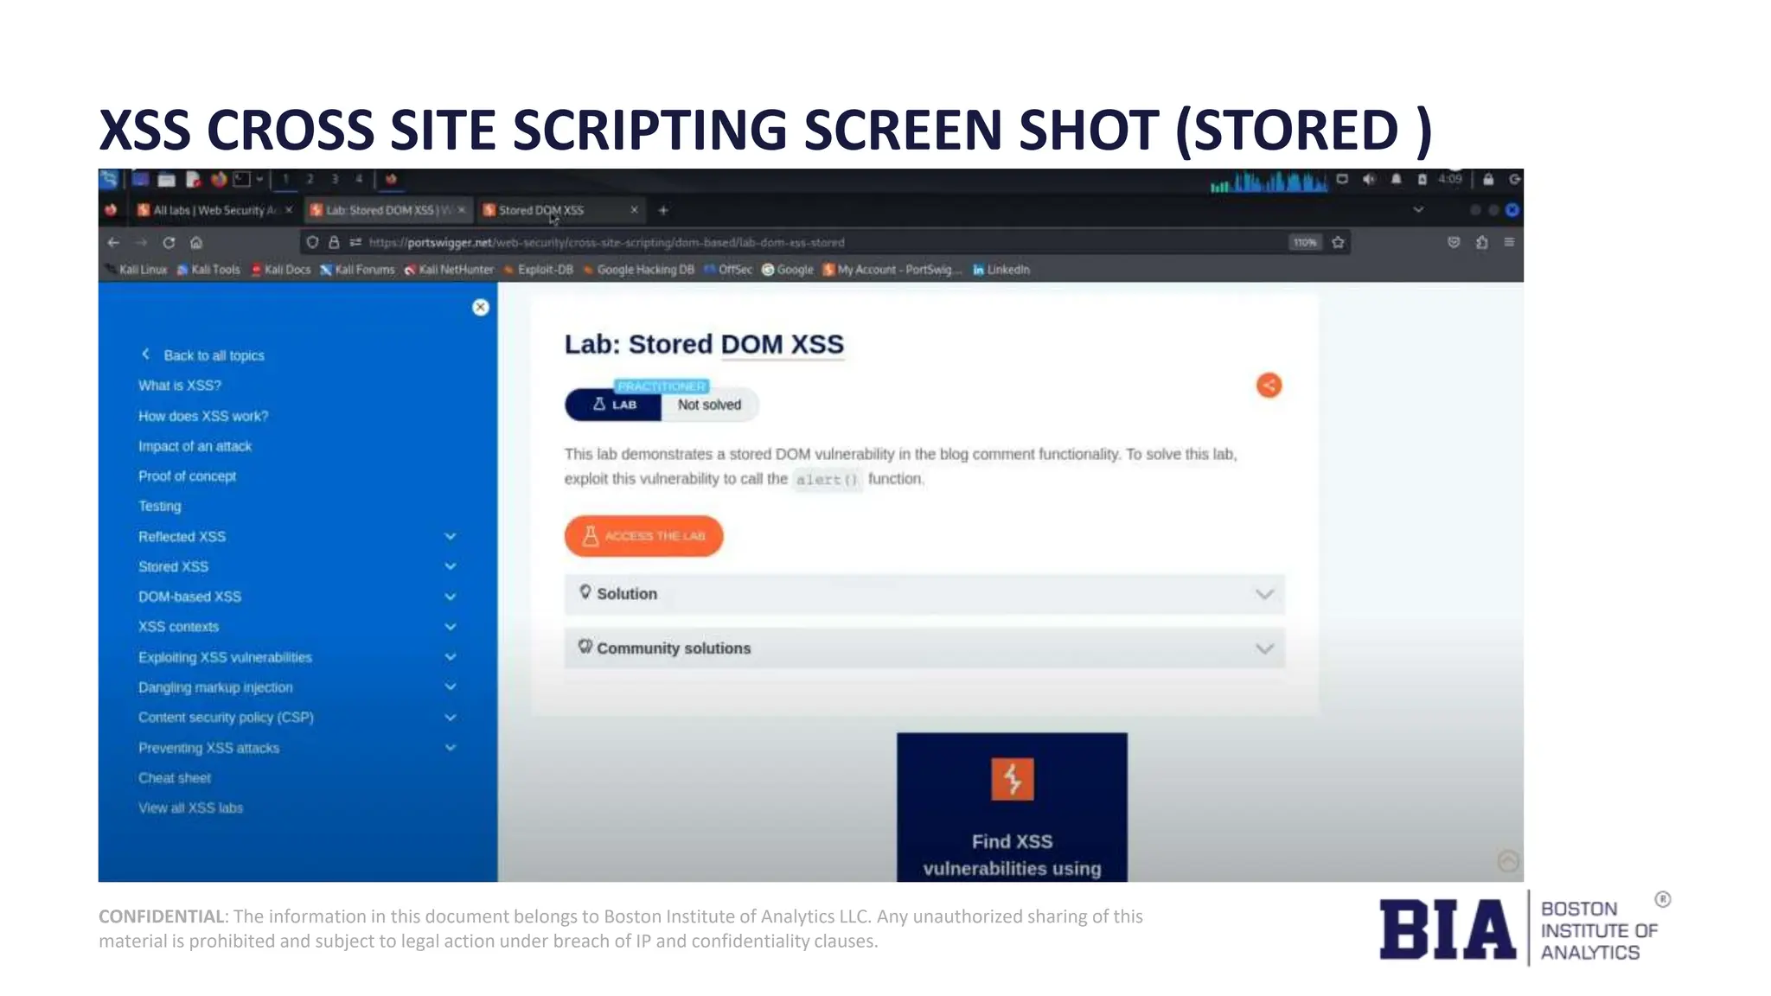Reload the current page
1771x996 pixels.
(169, 242)
